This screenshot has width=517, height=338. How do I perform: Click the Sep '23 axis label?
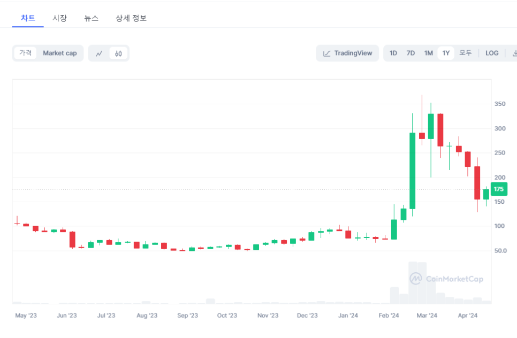click(188, 315)
